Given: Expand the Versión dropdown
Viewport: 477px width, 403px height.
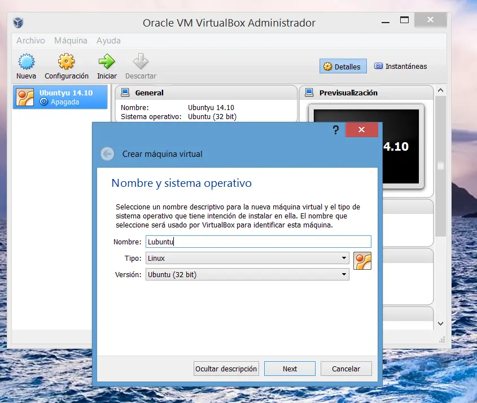Looking at the screenshot, I should (343, 274).
